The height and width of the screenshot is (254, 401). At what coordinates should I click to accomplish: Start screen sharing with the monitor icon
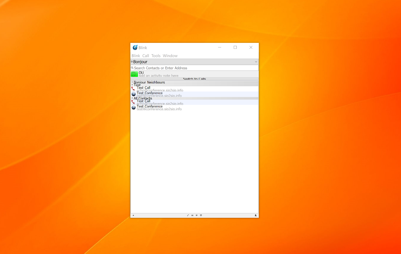click(201, 215)
